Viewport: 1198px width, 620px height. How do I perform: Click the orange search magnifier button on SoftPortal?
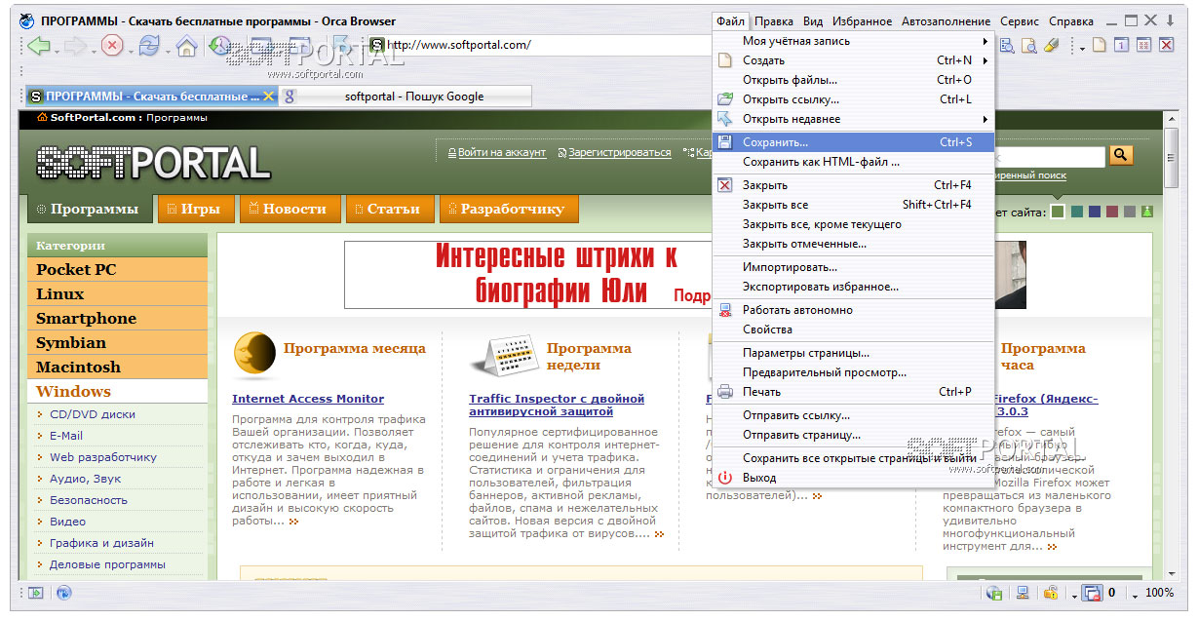coord(1121,155)
